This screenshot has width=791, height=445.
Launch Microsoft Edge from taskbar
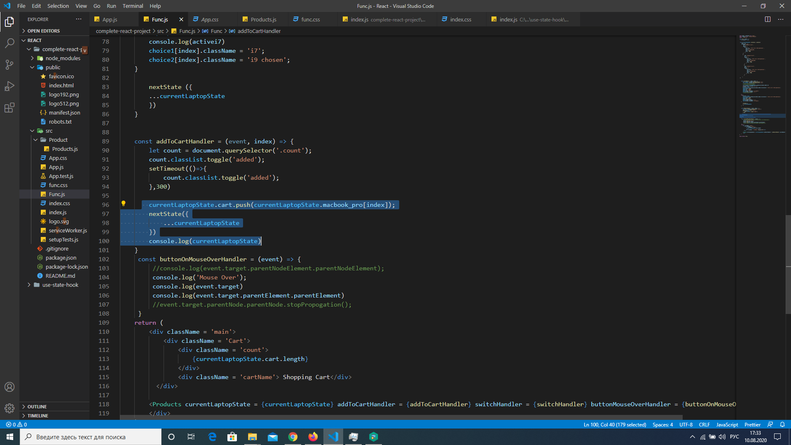[x=212, y=437]
